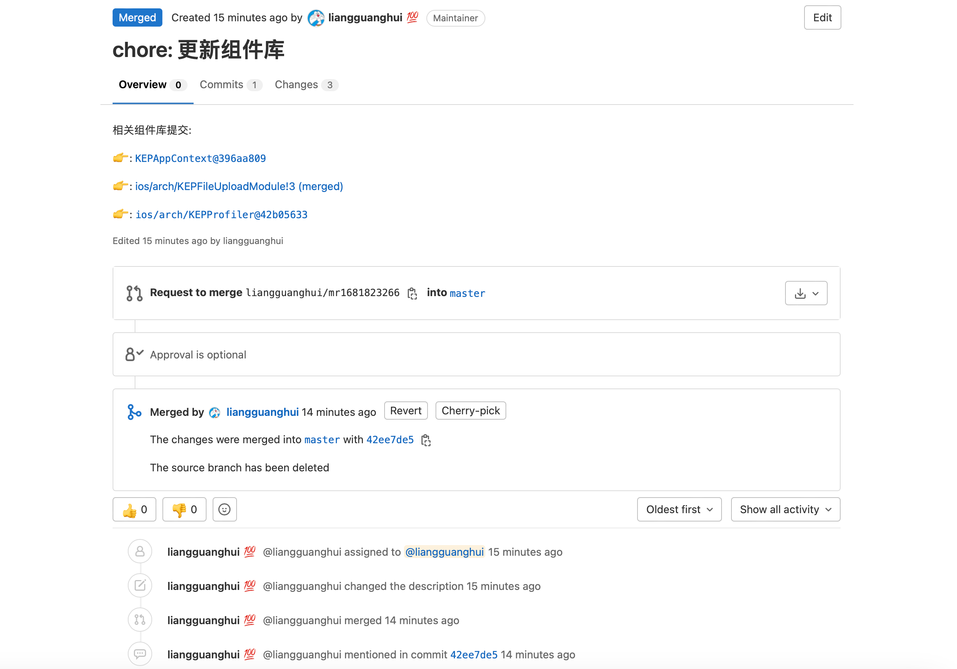The width and height of the screenshot is (957, 669).
Task: Click the Edit button
Action: click(822, 18)
